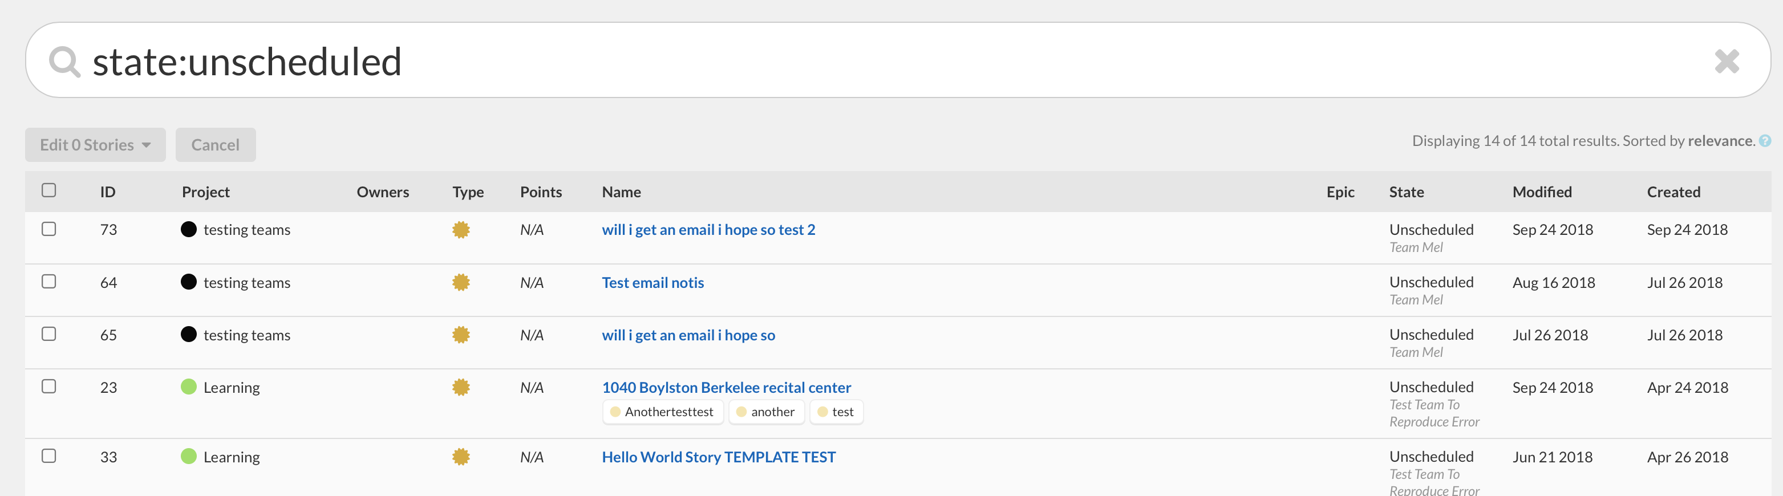Click the story type icon for story 64

tap(461, 282)
